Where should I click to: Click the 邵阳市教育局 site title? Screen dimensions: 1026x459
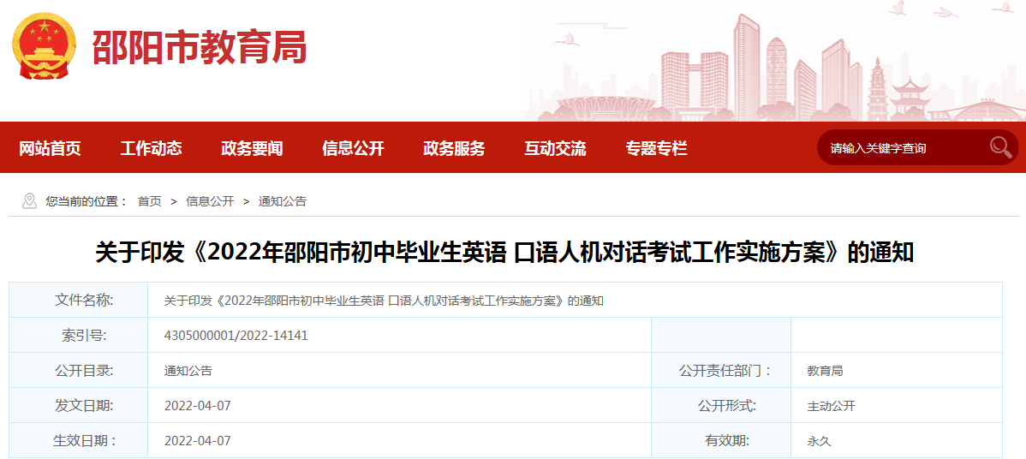click(x=200, y=47)
